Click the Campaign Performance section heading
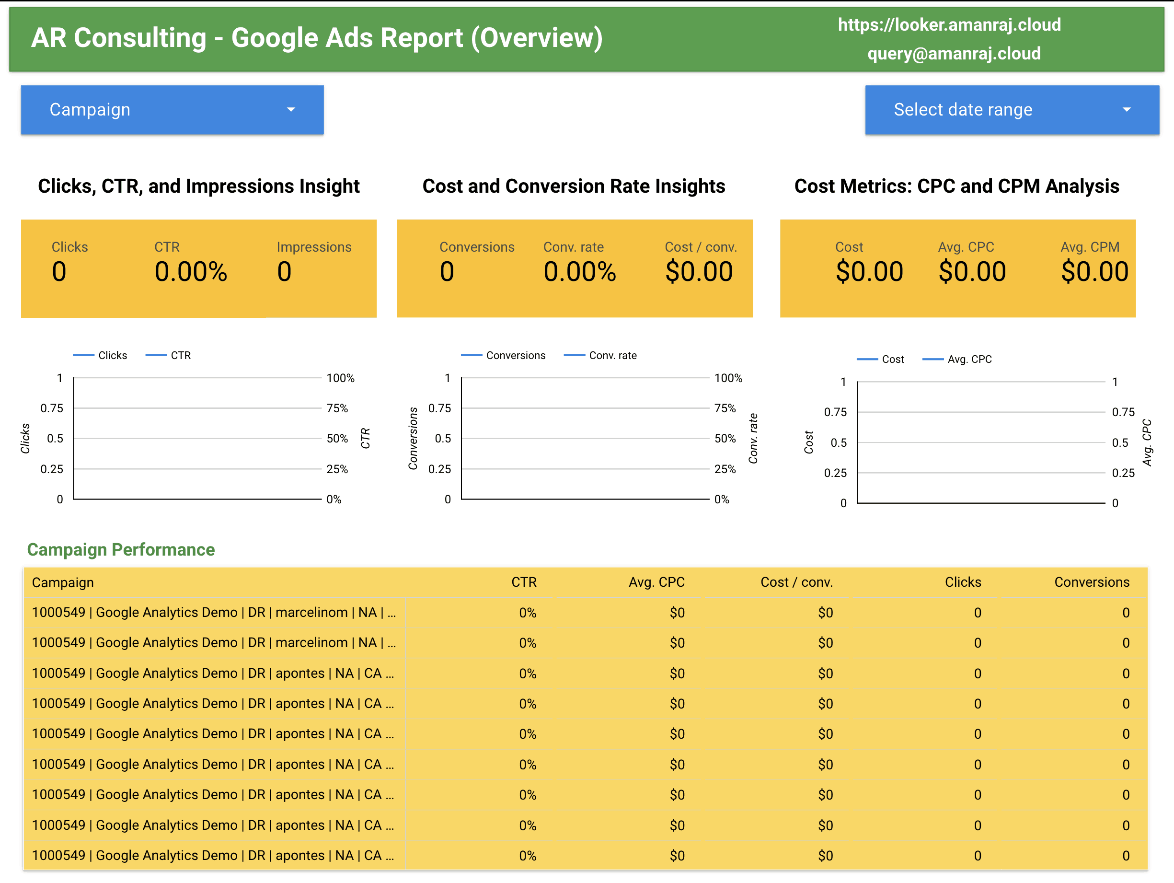1174x883 pixels. (x=121, y=549)
